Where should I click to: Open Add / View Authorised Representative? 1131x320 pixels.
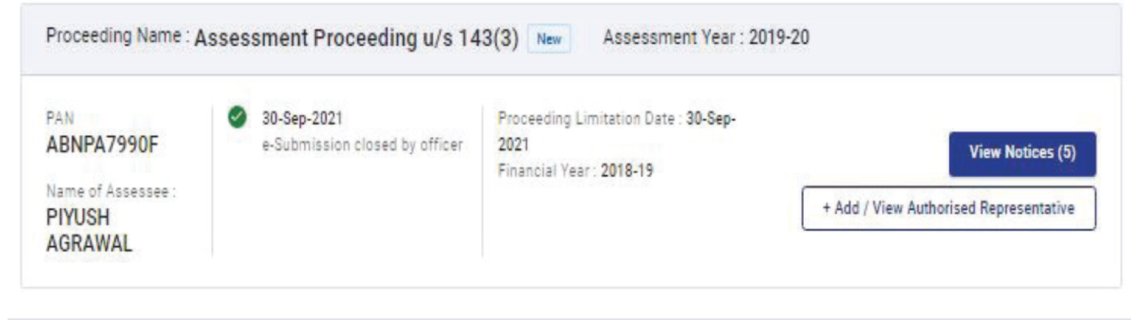click(948, 208)
